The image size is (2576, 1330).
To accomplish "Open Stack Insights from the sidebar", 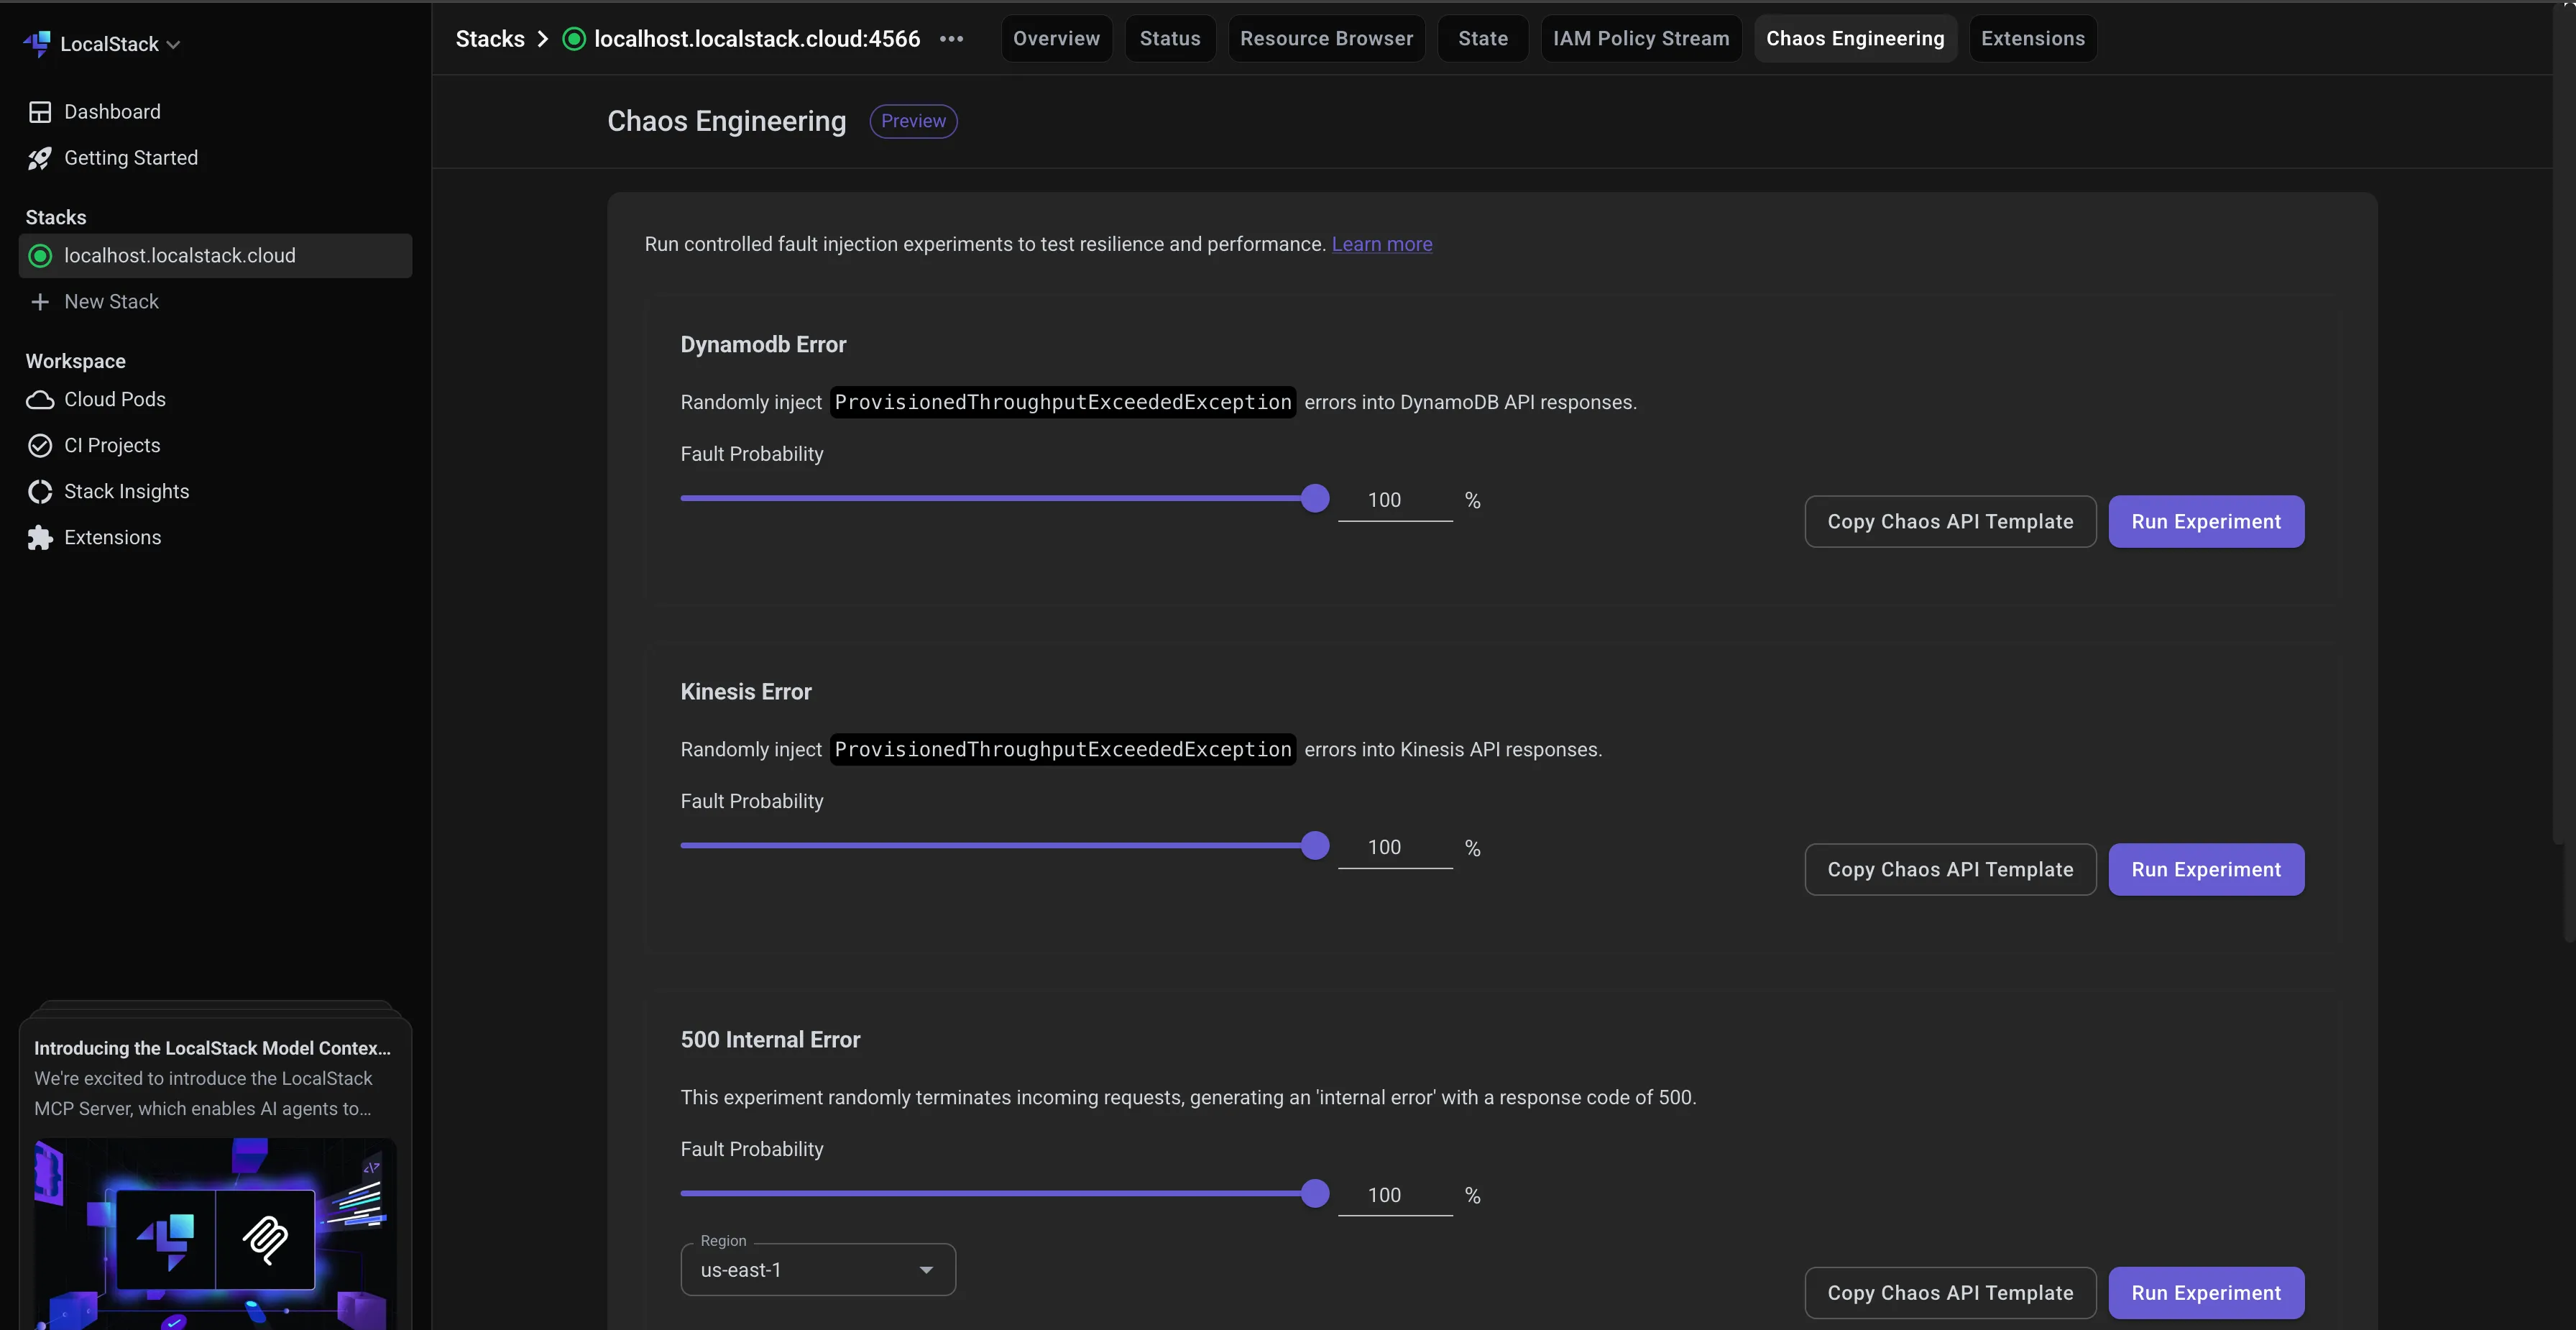I will pyautogui.click(x=126, y=490).
